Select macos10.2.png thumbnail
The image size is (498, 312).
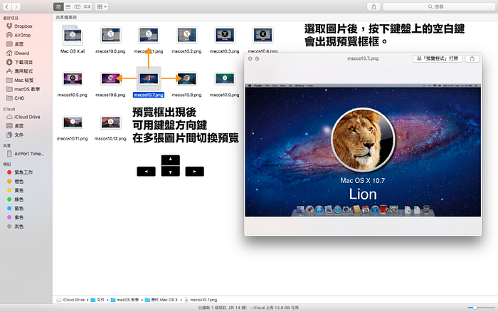tap(186, 35)
